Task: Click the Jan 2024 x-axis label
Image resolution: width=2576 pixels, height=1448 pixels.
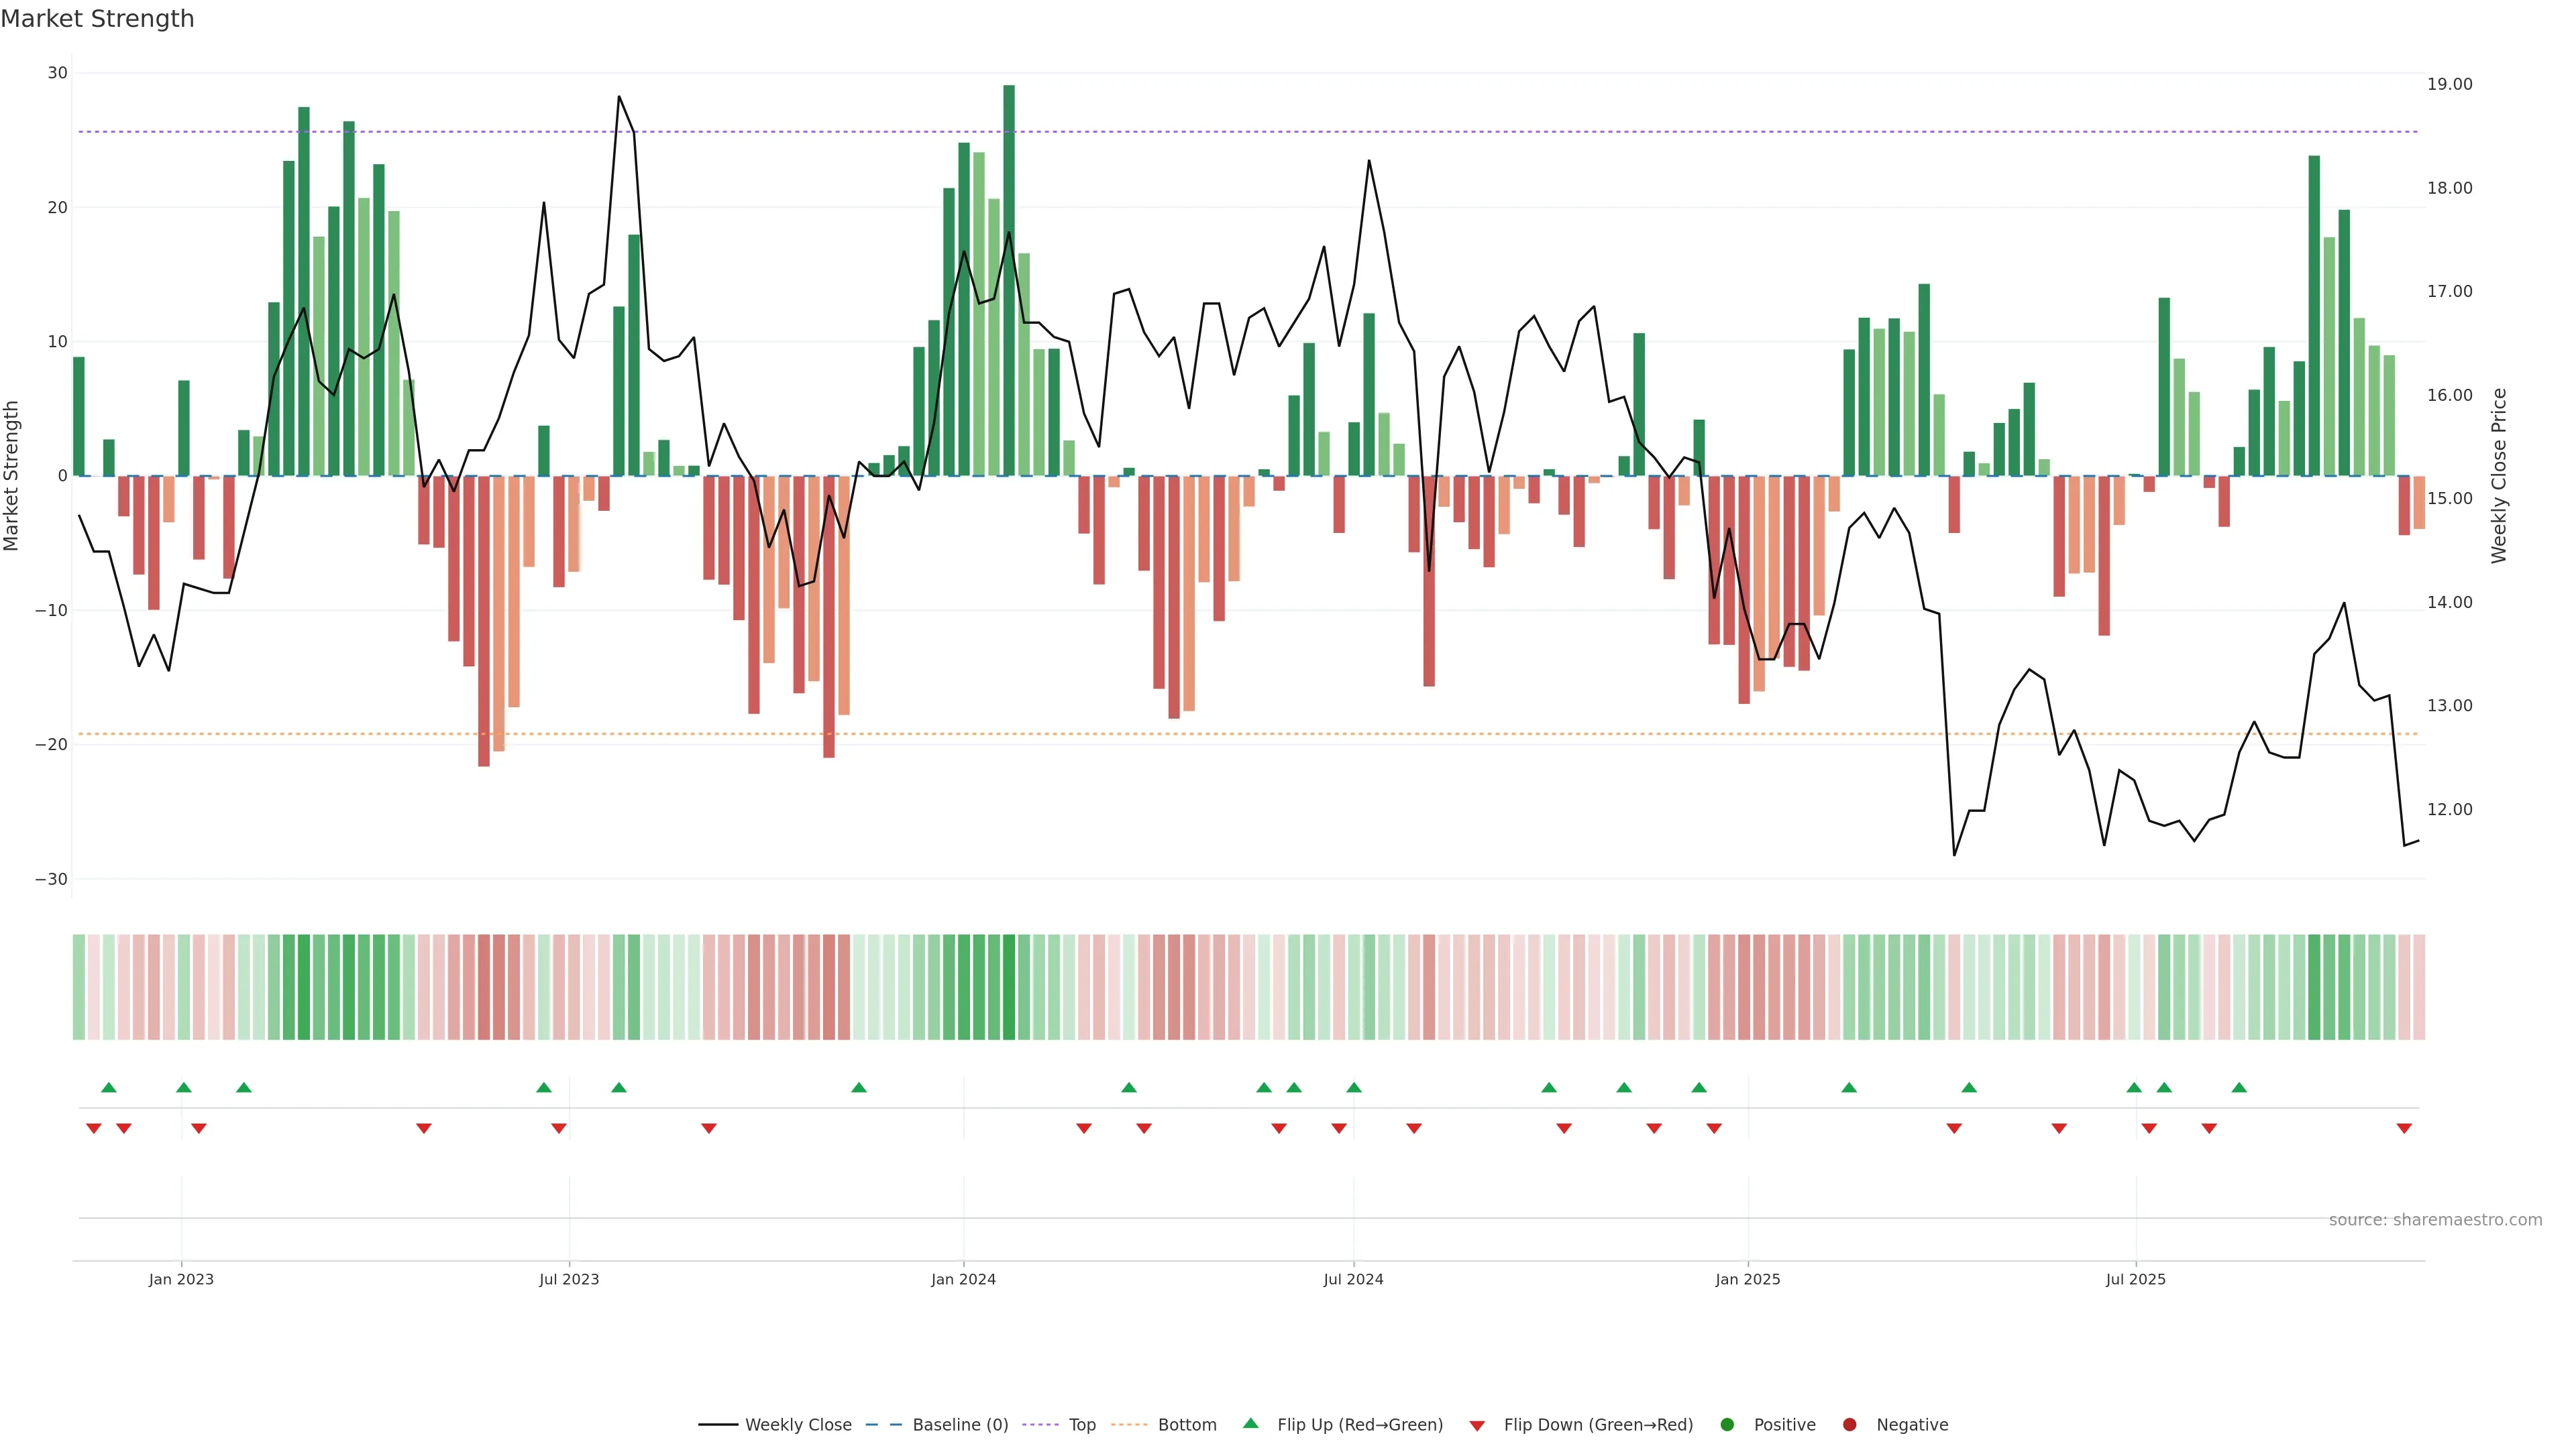Action: coord(963,1279)
